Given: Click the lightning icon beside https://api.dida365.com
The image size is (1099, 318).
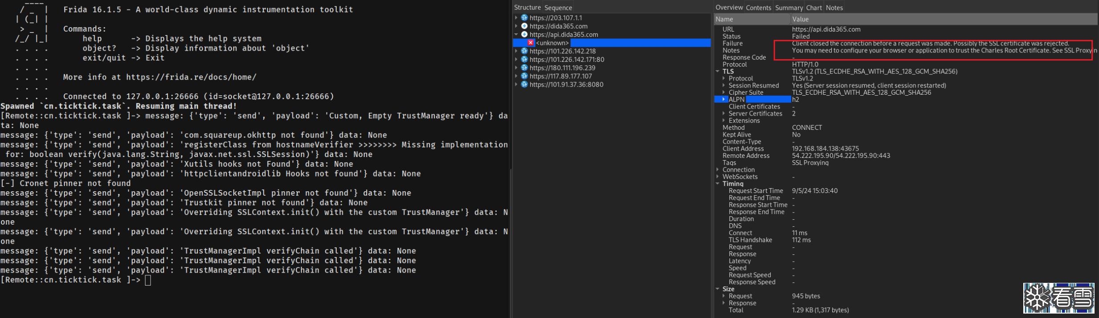Looking at the screenshot, I should coord(524,34).
